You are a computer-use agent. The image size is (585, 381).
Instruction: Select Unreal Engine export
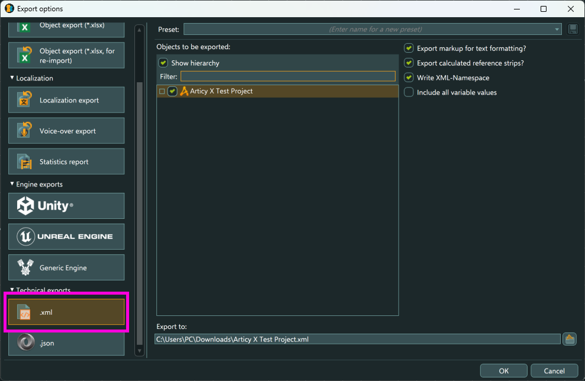[66, 237]
